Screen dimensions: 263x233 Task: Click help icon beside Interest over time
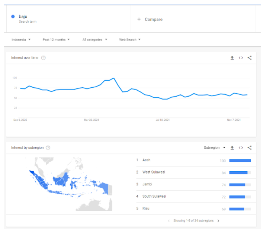tap(44, 58)
